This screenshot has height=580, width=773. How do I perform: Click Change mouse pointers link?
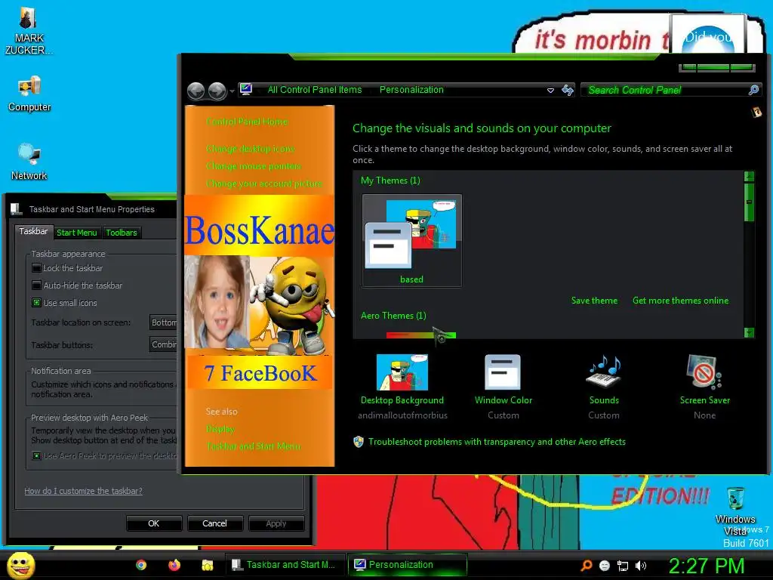[254, 165]
